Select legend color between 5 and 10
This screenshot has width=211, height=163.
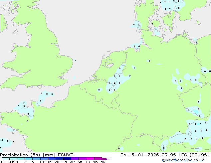pos(37,159)
